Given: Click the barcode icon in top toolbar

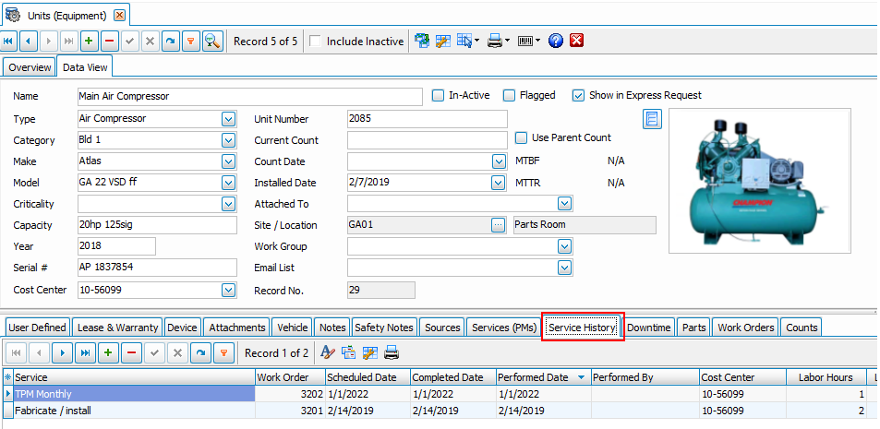Looking at the screenshot, I should 525,41.
